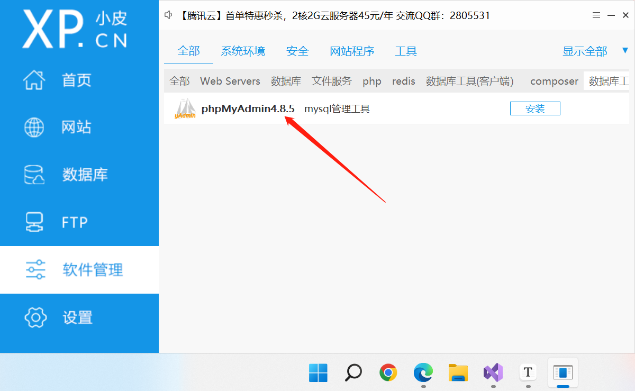Switch to 网站程序 tab
The height and width of the screenshot is (391, 635).
352,51
